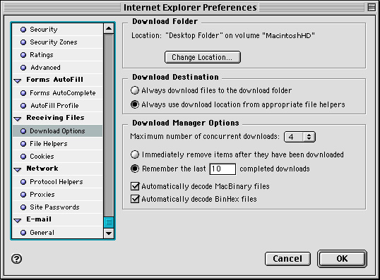Click the bullet icon beside Ratings
The height and width of the screenshot is (280, 380).
23,55
